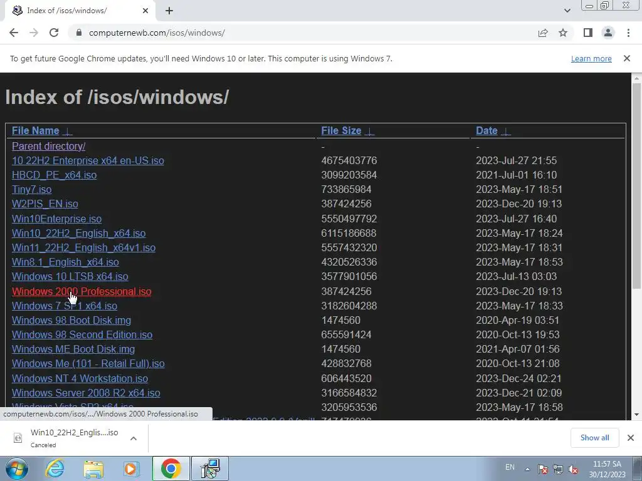Viewport: 642px width, 481px height.
Task: Open Windows Explorer folder icon
Action: click(93, 468)
